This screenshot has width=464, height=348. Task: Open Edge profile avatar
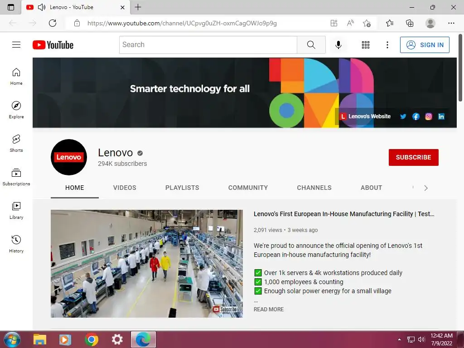pyautogui.click(x=430, y=23)
